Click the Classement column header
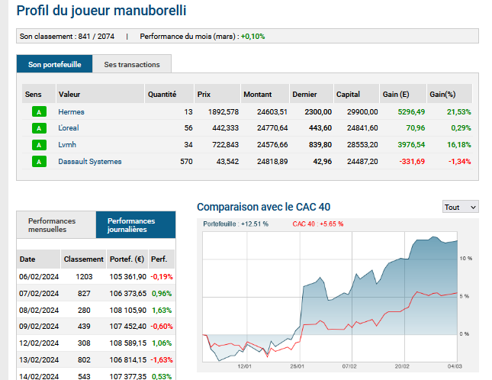Screen dimensions: 492x380 [x=83, y=259]
